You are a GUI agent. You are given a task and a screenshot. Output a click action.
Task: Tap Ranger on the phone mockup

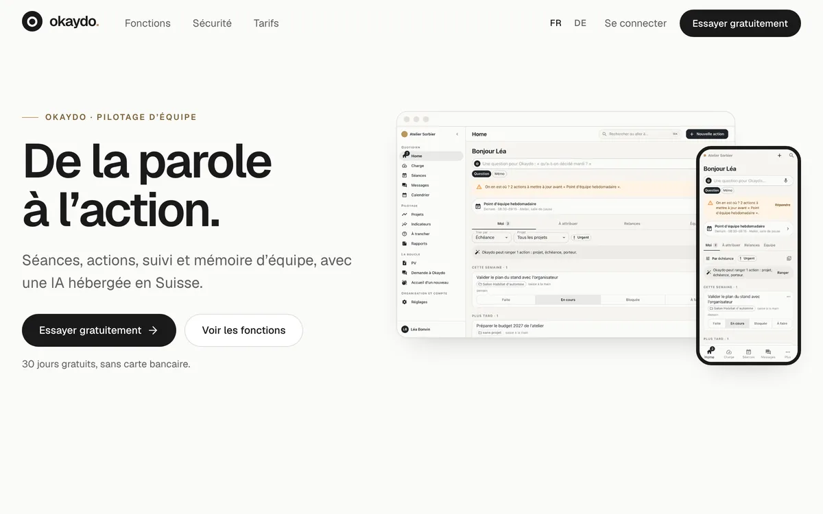point(783,273)
